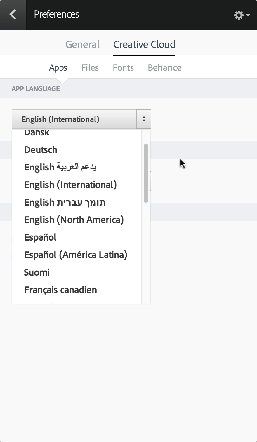The image size is (257, 442).
Task: Click the English (International) combo box field
Action: (74, 119)
